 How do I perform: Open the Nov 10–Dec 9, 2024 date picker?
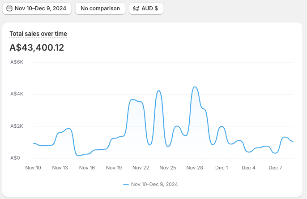click(x=37, y=9)
